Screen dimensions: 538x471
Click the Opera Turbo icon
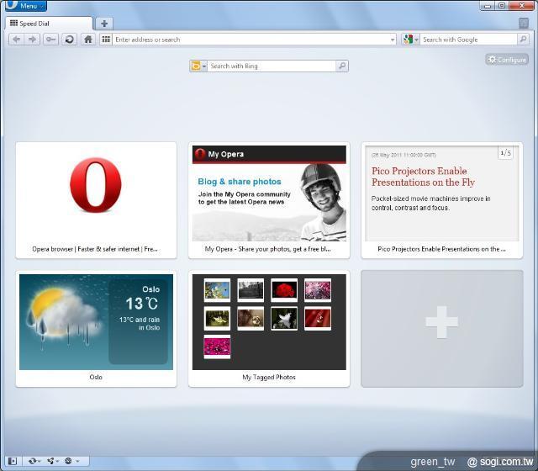pyautogui.click(x=68, y=461)
